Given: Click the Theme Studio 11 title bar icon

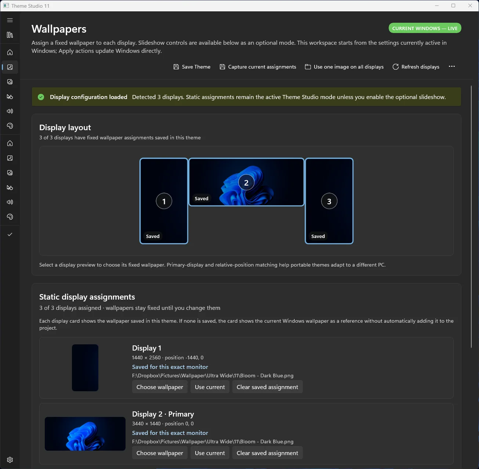Looking at the screenshot, I should (6, 6).
